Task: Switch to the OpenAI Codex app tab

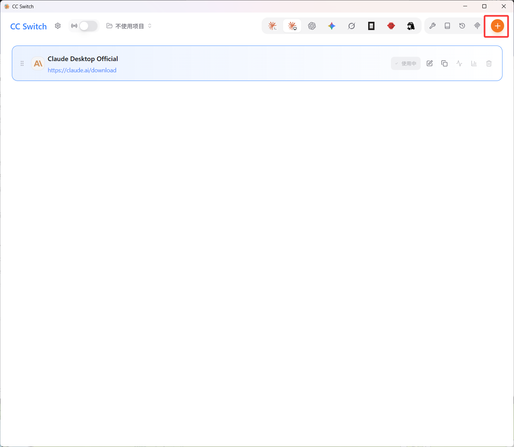Action: [312, 26]
